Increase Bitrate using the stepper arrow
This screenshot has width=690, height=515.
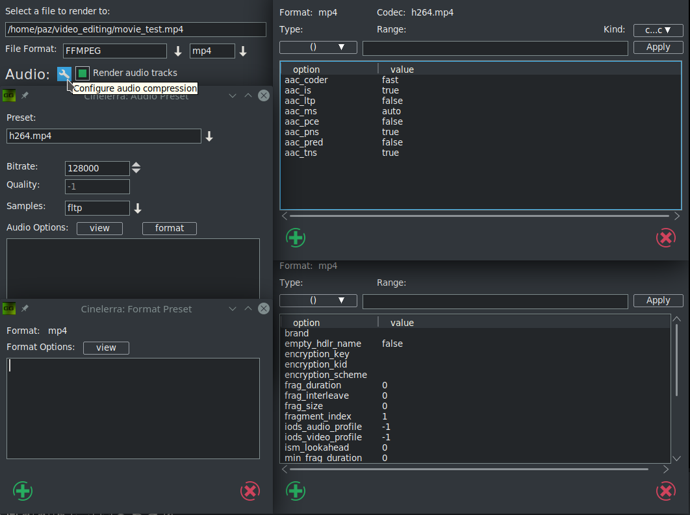[136, 164]
